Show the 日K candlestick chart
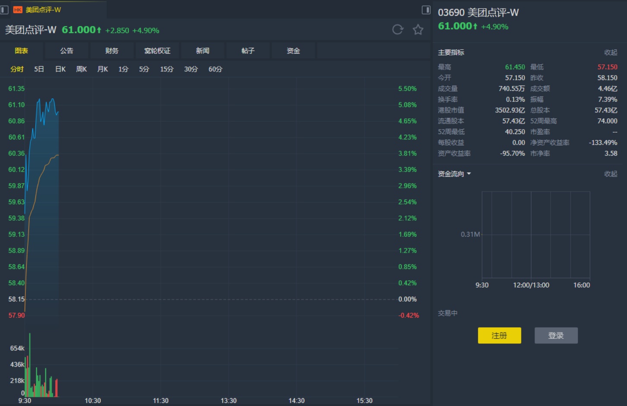Viewport: 627px width, 406px height. [x=60, y=69]
